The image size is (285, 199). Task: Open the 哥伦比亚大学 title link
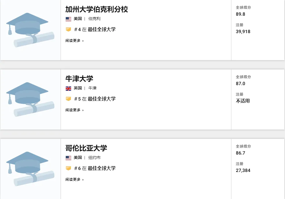(x=86, y=148)
